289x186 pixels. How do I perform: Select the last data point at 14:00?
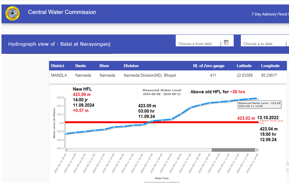pyautogui.click(x=258, y=98)
